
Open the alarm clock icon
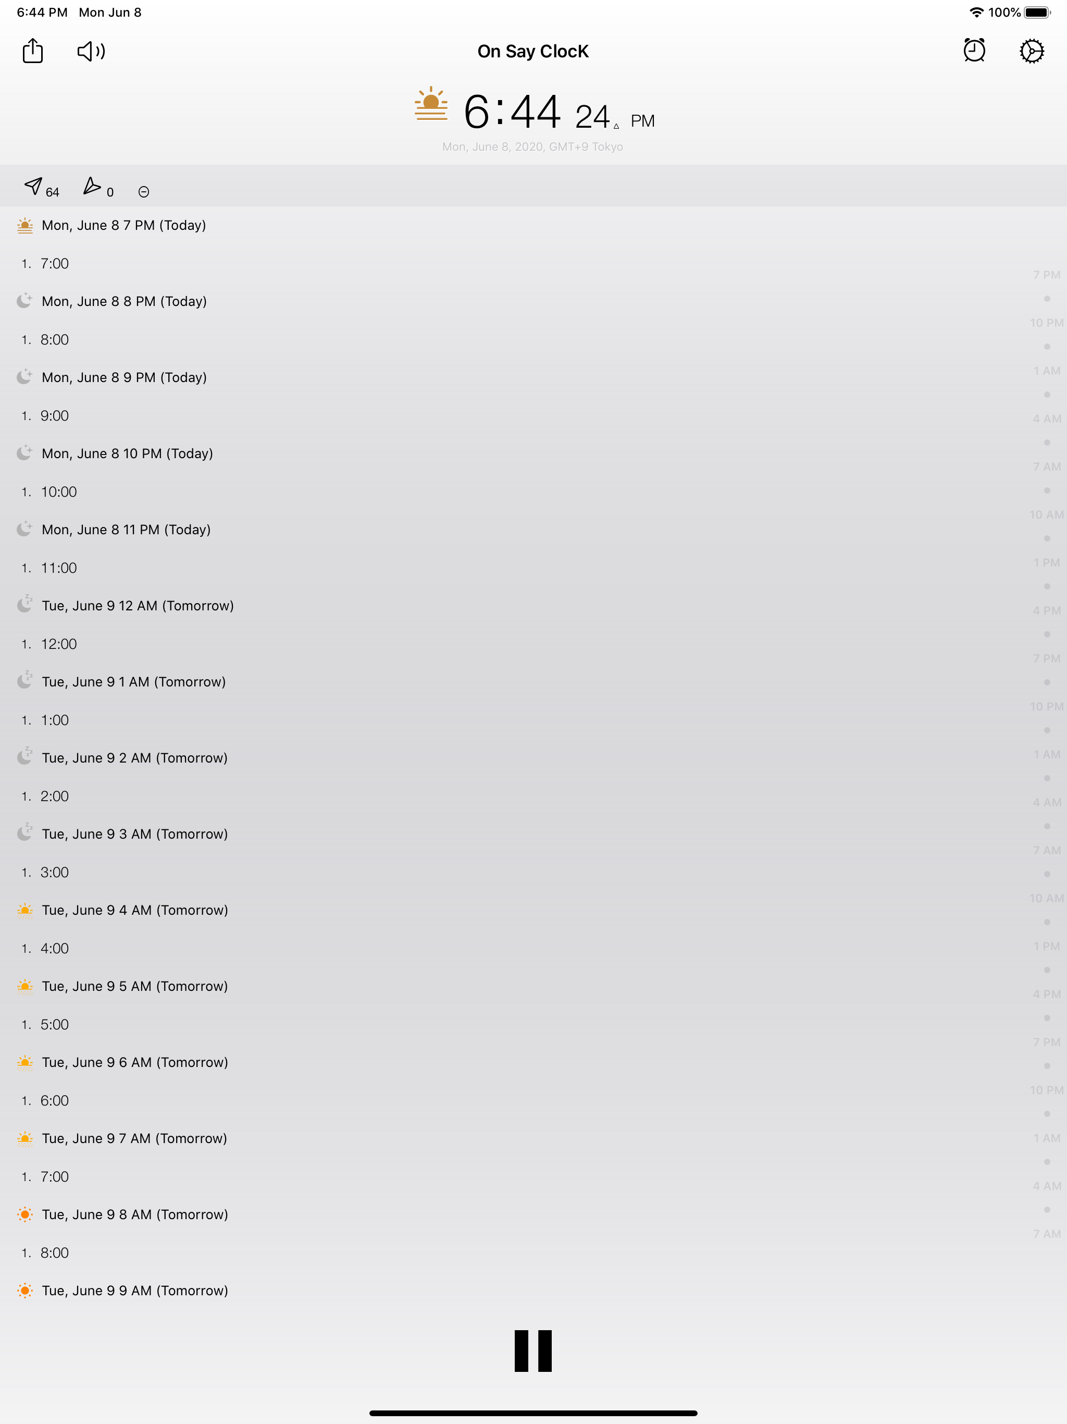click(974, 50)
